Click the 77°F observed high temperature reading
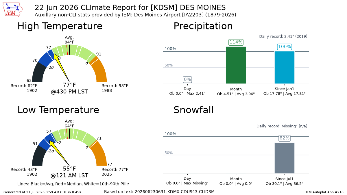This screenshot has height=195, width=347. [x=69, y=85]
